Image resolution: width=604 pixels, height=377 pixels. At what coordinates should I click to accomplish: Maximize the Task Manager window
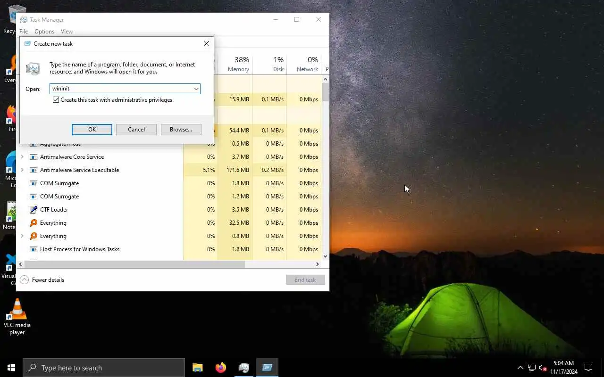[x=297, y=19]
